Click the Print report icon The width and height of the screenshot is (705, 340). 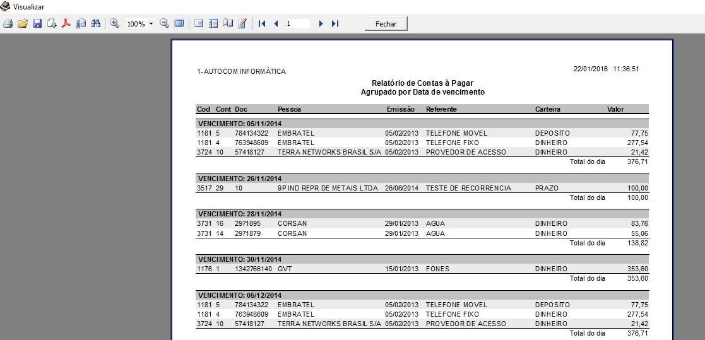[8, 23]
